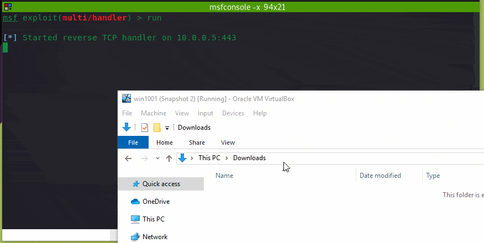
Task: Open the VirtualBox Machine menu
Action: tap(154, 113)
